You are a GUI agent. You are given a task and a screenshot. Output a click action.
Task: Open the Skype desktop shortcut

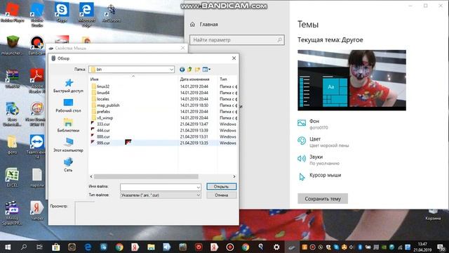coord(62,12)
